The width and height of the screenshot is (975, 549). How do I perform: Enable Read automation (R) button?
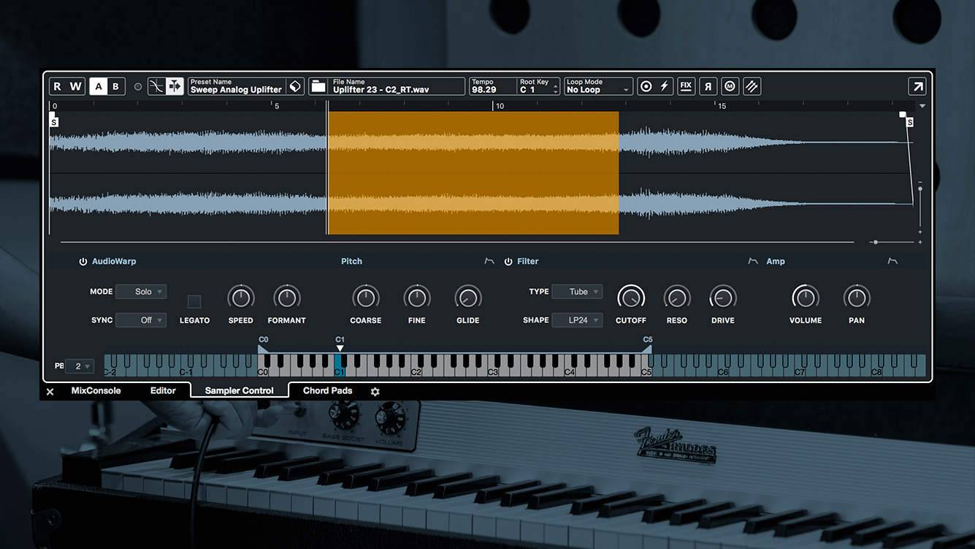pyautogui.click(x=57, y=86)
